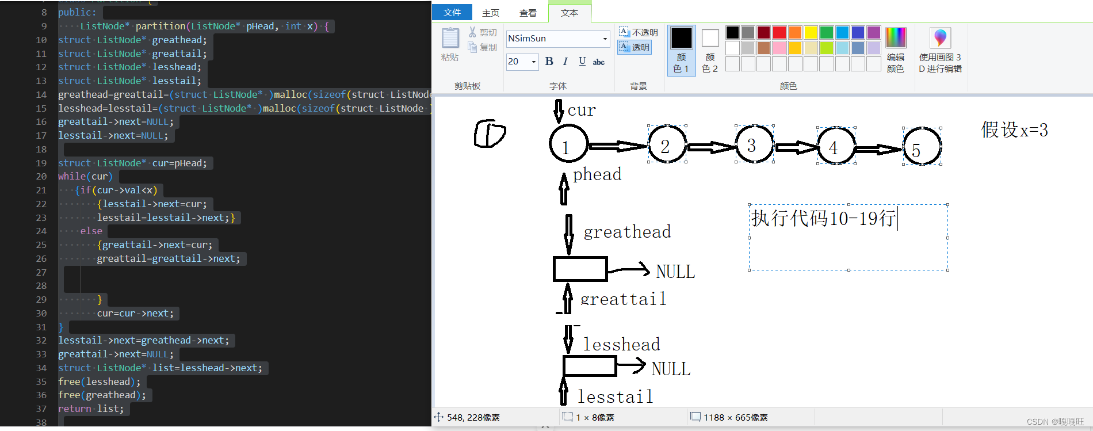Pick the green palette swatch
The width and height of the screenshot is (1093, 431).
[x=827, y=32]
